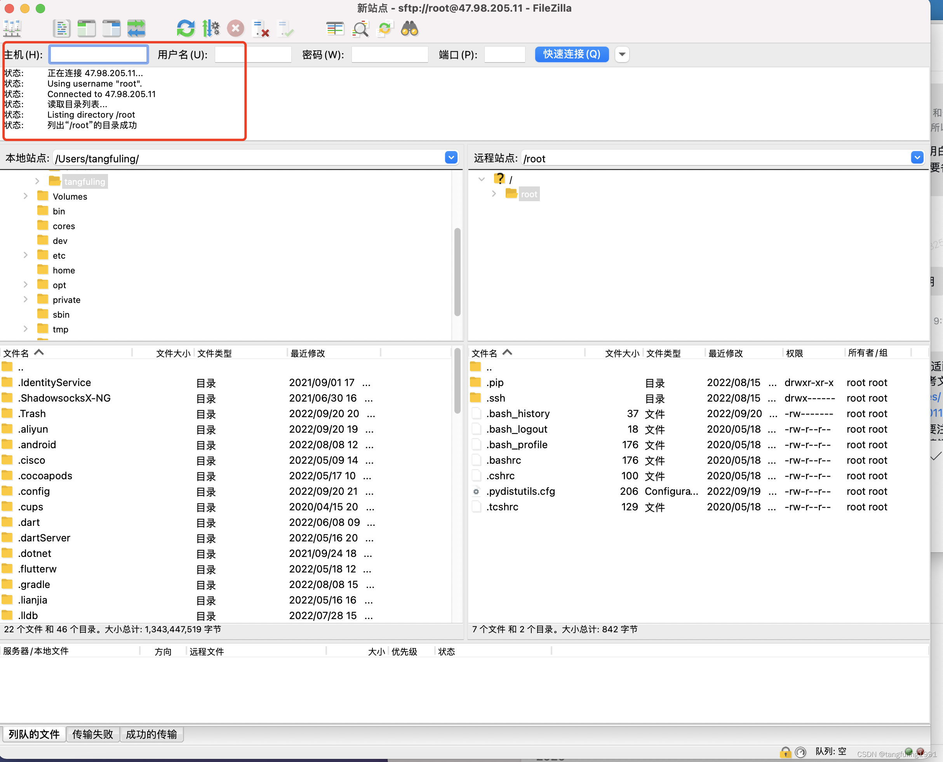Switch to the 成功的传输 tab
The height and width of the screenshot is (762, 943).
151,734
